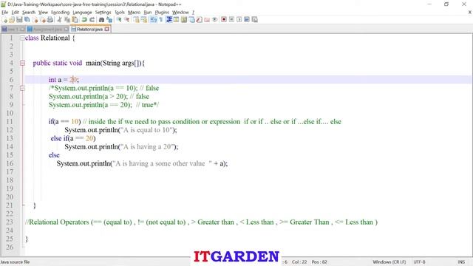Open the Edit menu
The image size is (473, 266).
[15, 13]
